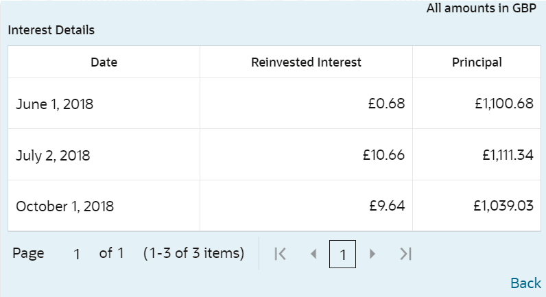Screen dimensions: 546x297
Task: Click Reinvested Interest column header
Action: [x=306, y=62]
